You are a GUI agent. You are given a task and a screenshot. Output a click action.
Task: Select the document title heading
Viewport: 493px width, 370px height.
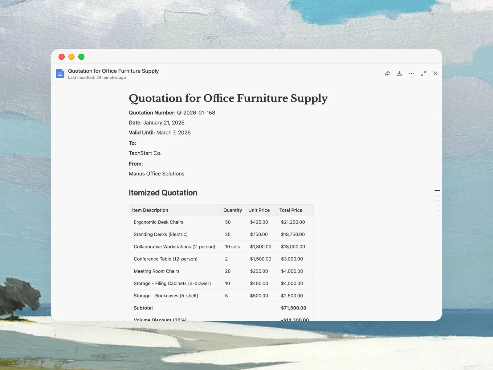[x=228, y=99]
